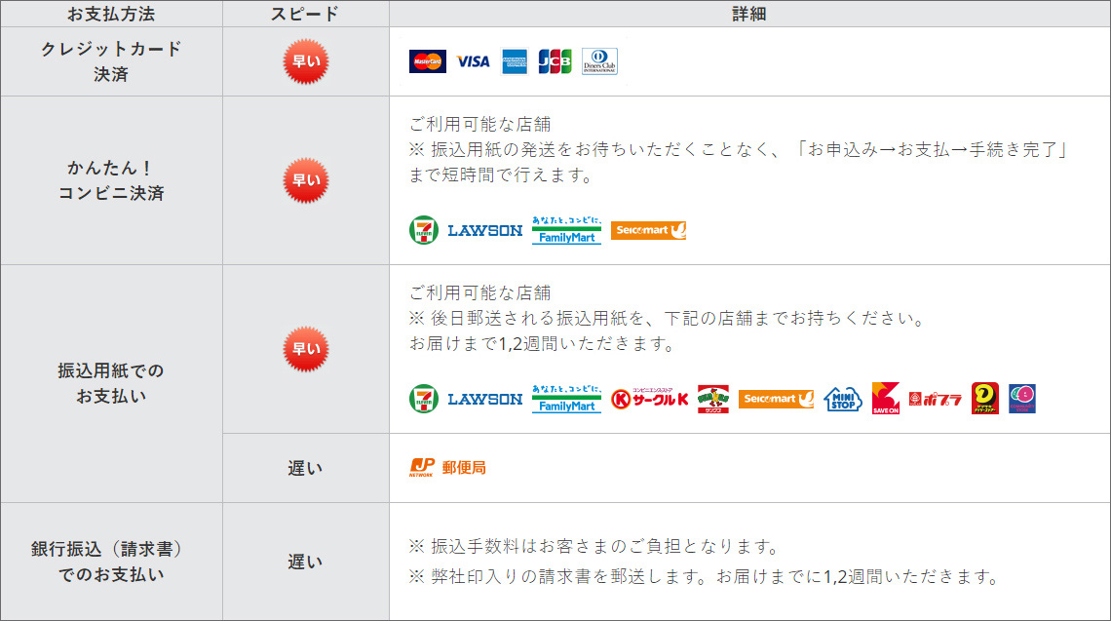This screenshot has width=1111, height=621.
Task: Click the 7-Eleven logo in 振込用紙 row
Action: pos(424,399)
